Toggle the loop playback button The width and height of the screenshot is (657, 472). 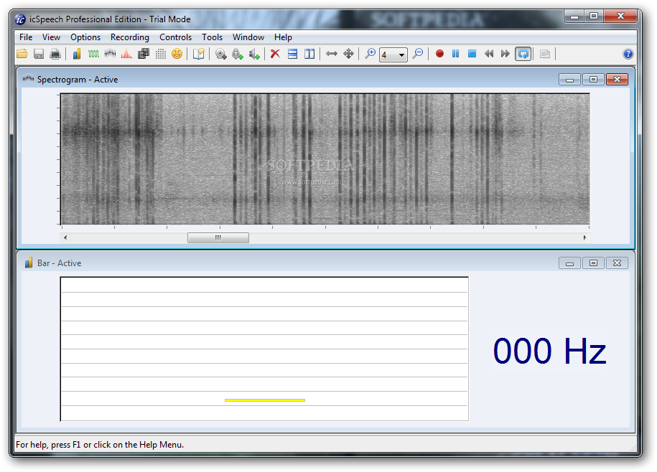[x=523, y=54]
